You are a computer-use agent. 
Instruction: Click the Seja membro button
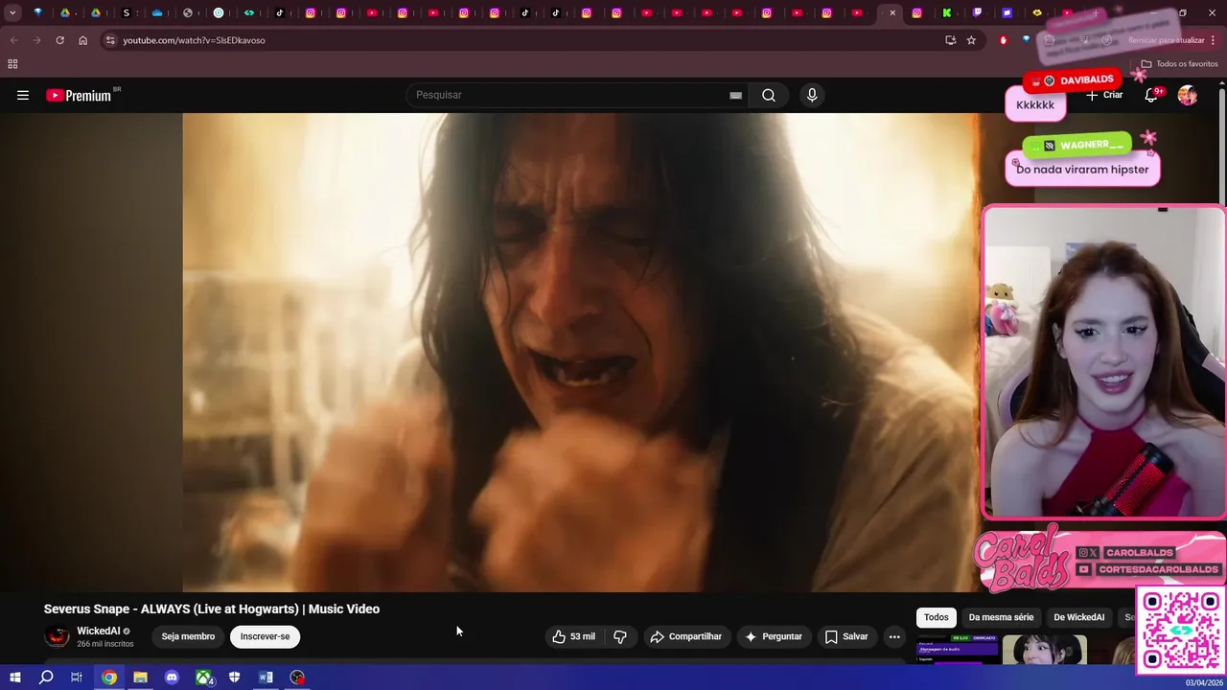[188, 636]
